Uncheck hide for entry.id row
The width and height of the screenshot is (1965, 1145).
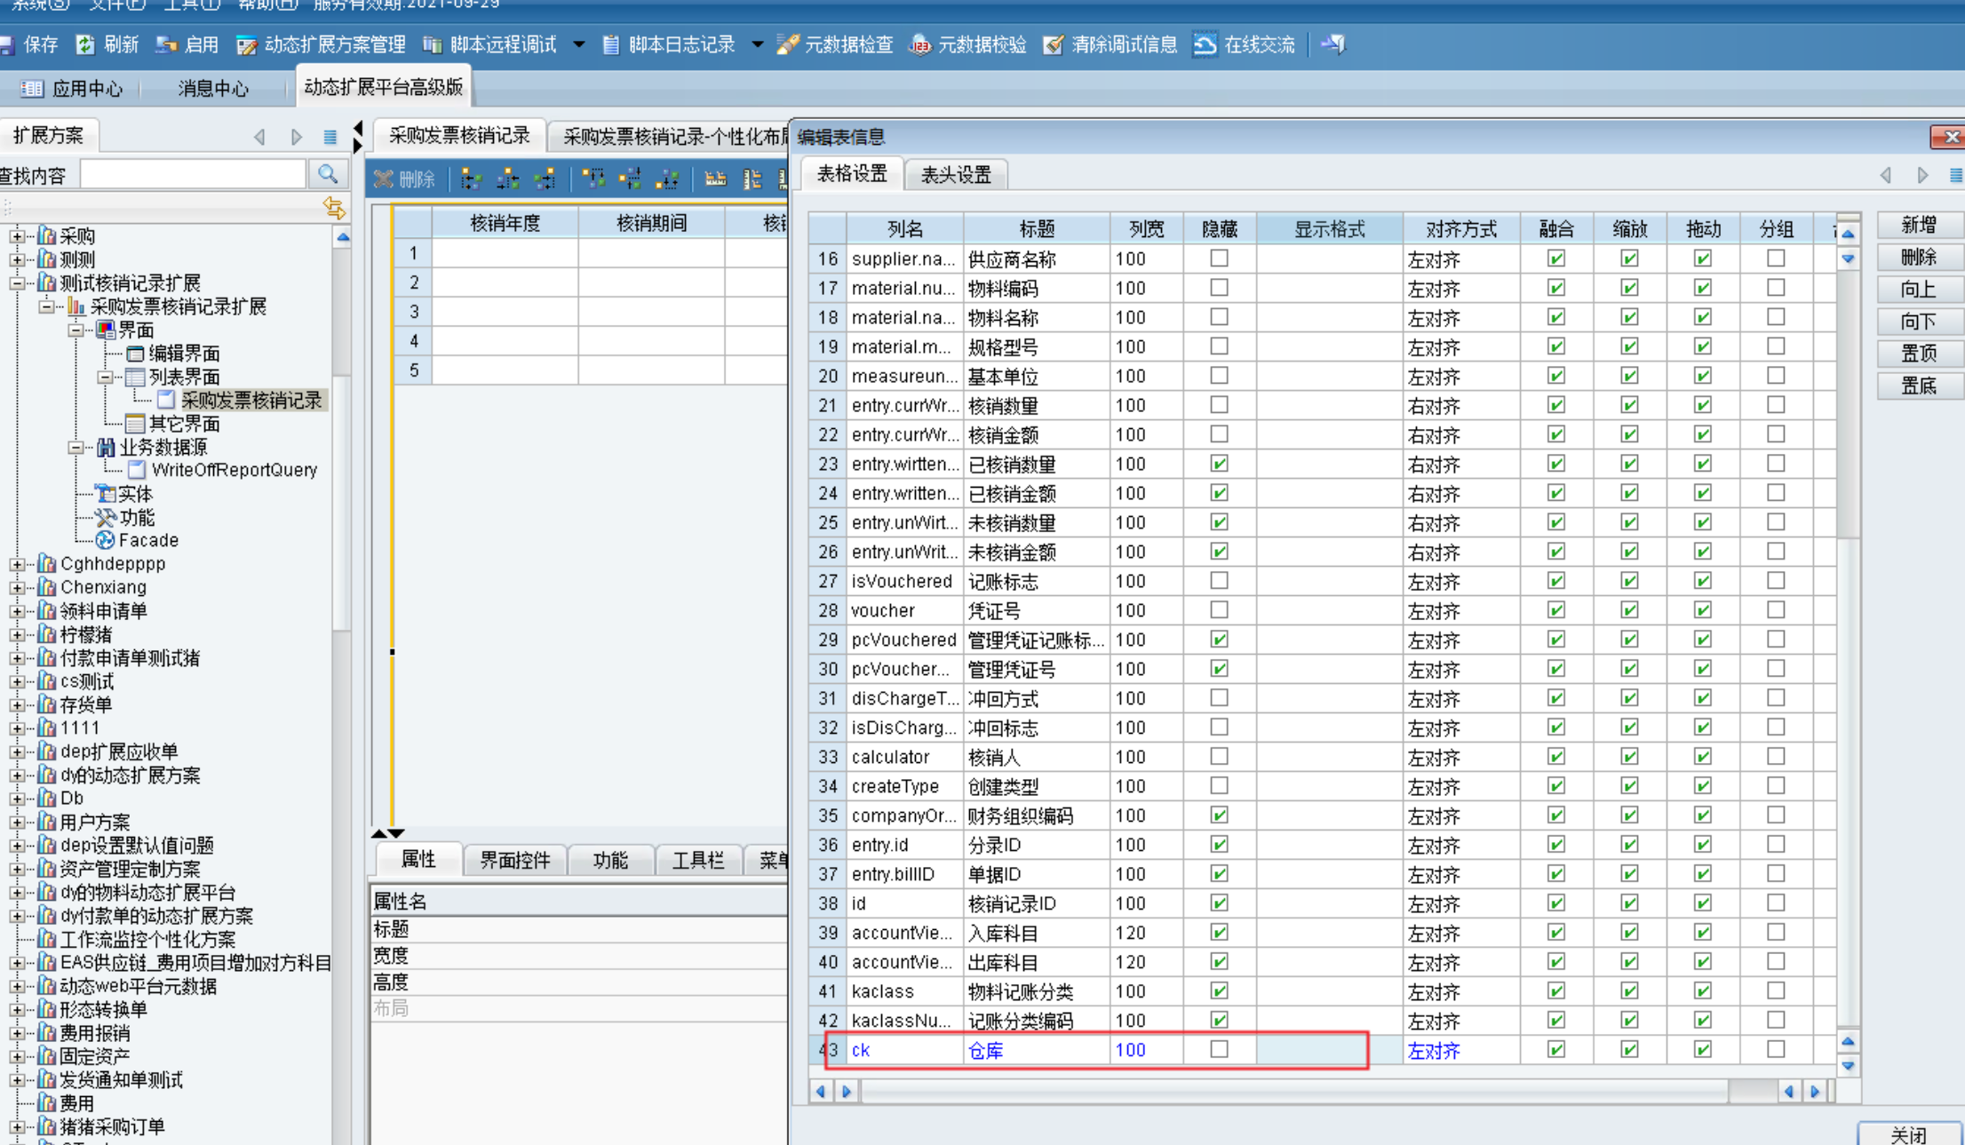tap(1219, 844)
